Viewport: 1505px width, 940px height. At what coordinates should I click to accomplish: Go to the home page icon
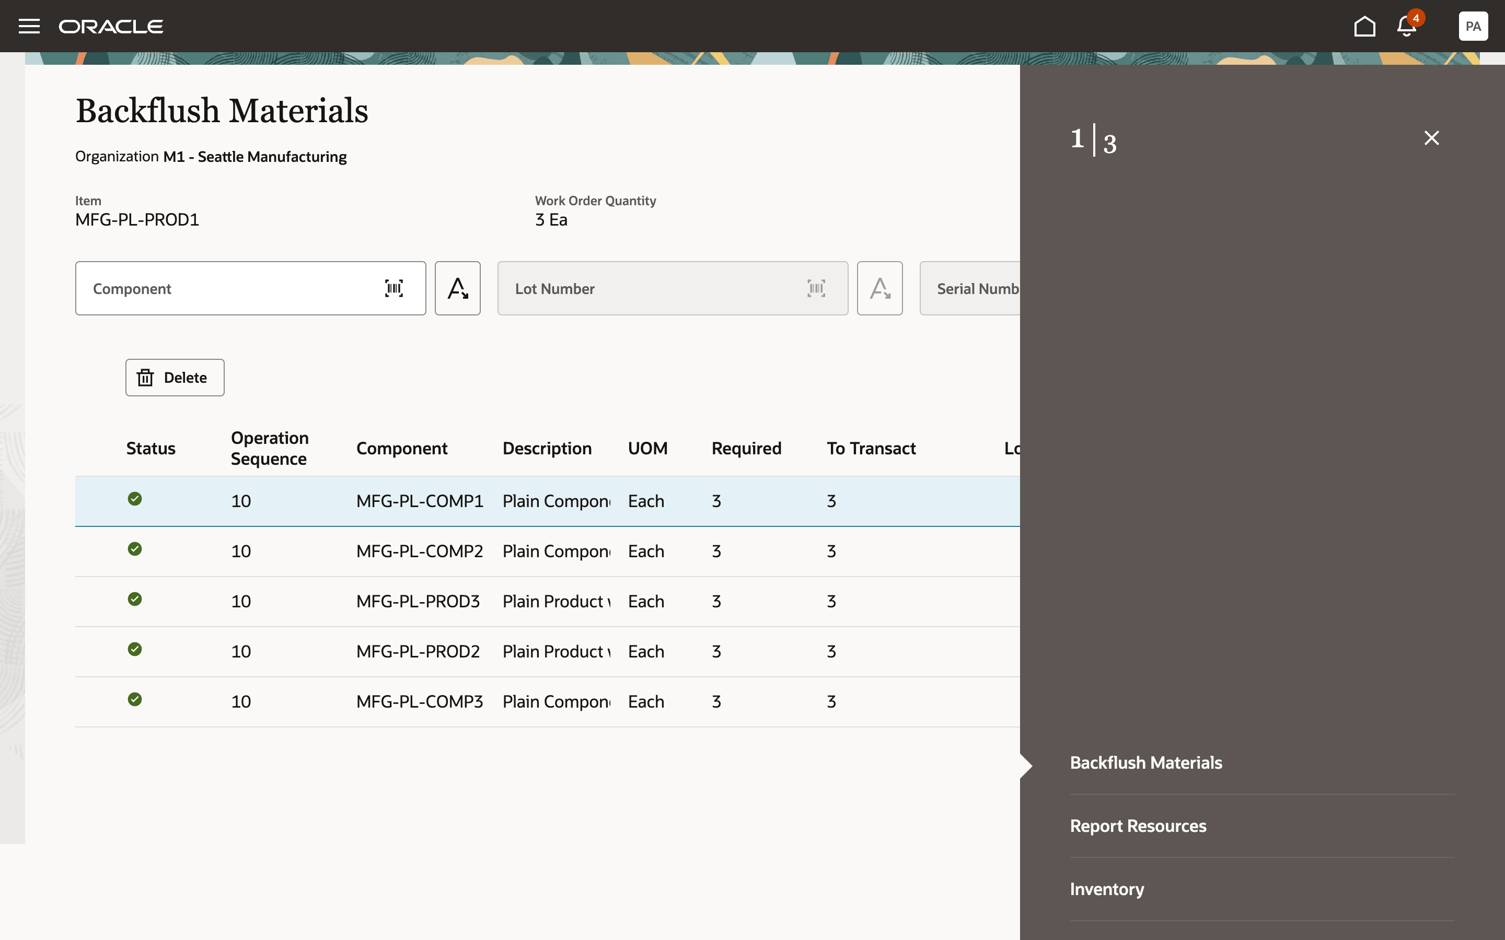tap(1364, 26)
